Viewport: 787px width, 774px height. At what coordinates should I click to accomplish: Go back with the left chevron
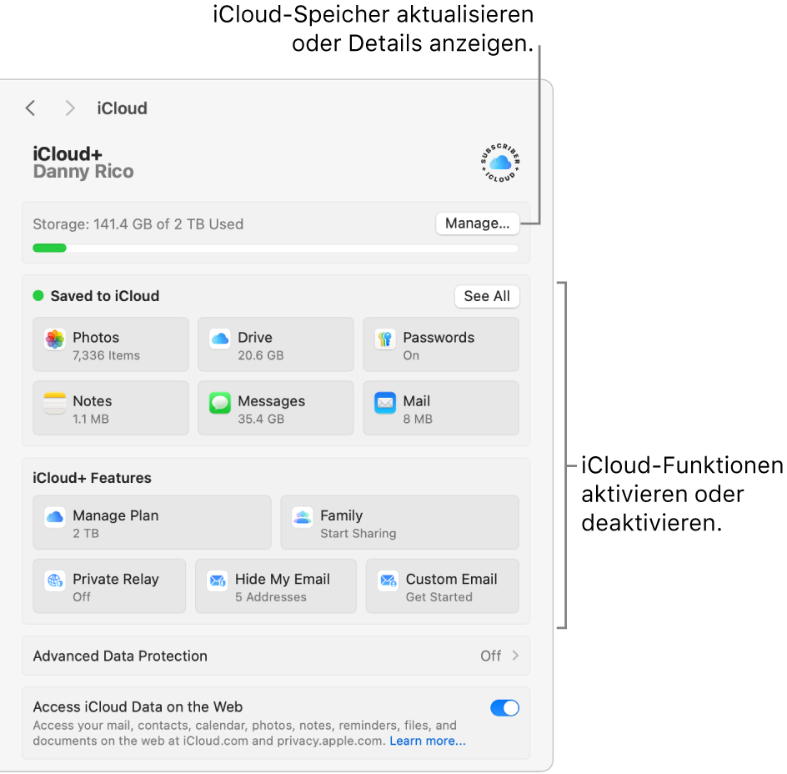(31, 108)
